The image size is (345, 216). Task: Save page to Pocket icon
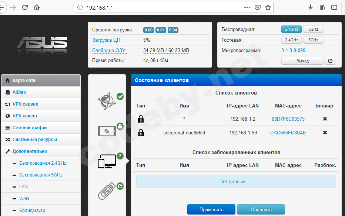tap(257, 7)
